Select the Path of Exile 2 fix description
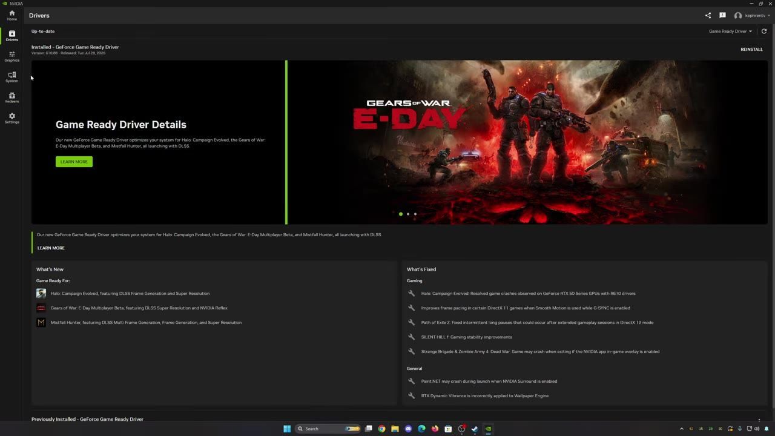This screenshot has height=436, width=775. (537, 323)
